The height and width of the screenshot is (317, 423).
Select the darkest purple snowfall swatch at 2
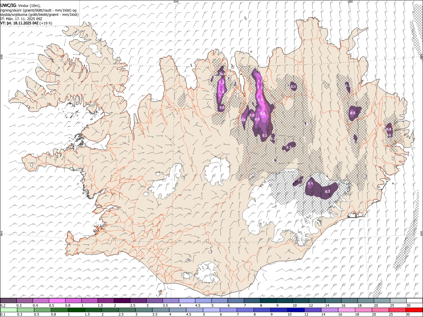pyautogui.click(x=122, y=300)
